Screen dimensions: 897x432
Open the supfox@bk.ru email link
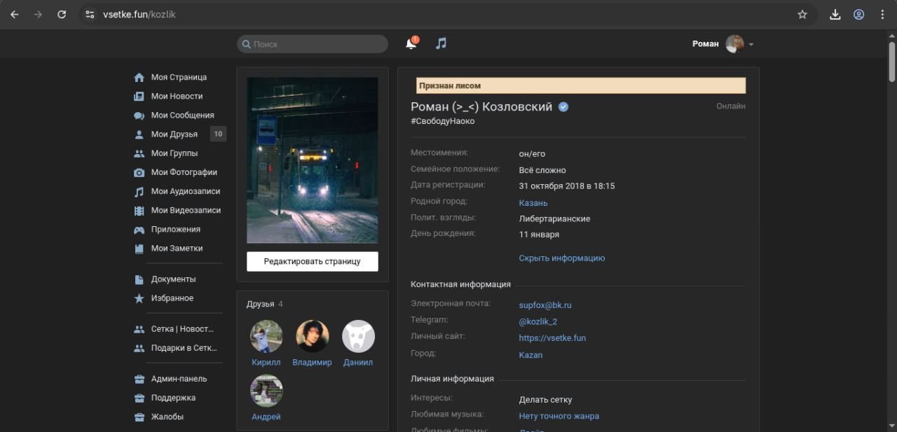(545, 305)
